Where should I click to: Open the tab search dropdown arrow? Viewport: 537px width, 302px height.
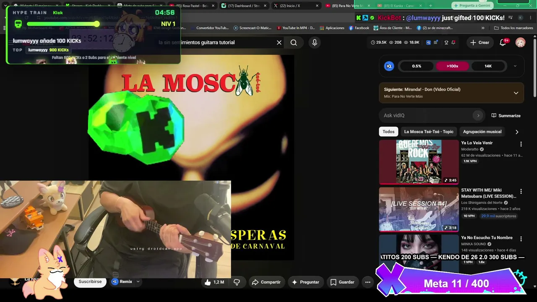click(x=5, y=6)
